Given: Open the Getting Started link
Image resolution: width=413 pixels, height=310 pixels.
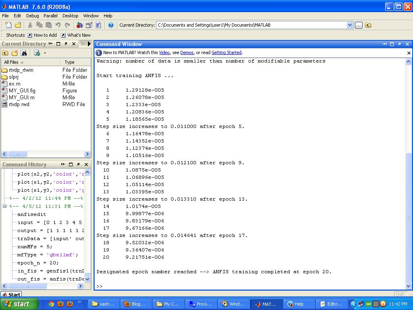Looking at the screenshot, I should point(227,52).
